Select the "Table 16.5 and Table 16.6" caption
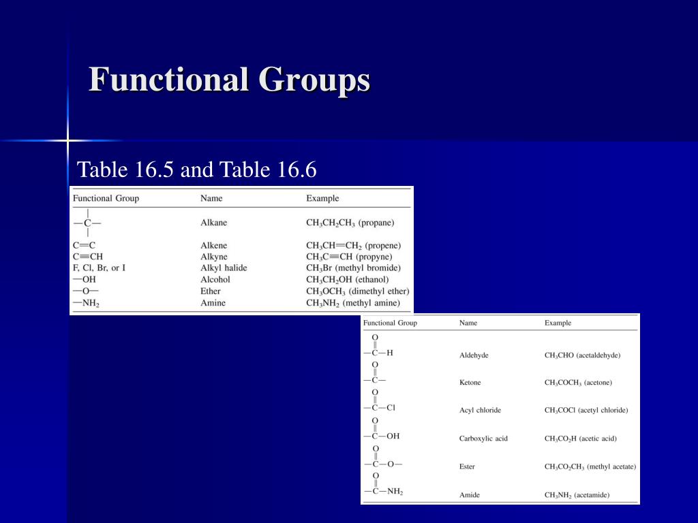Screen dimensions: 698x523 196,170
